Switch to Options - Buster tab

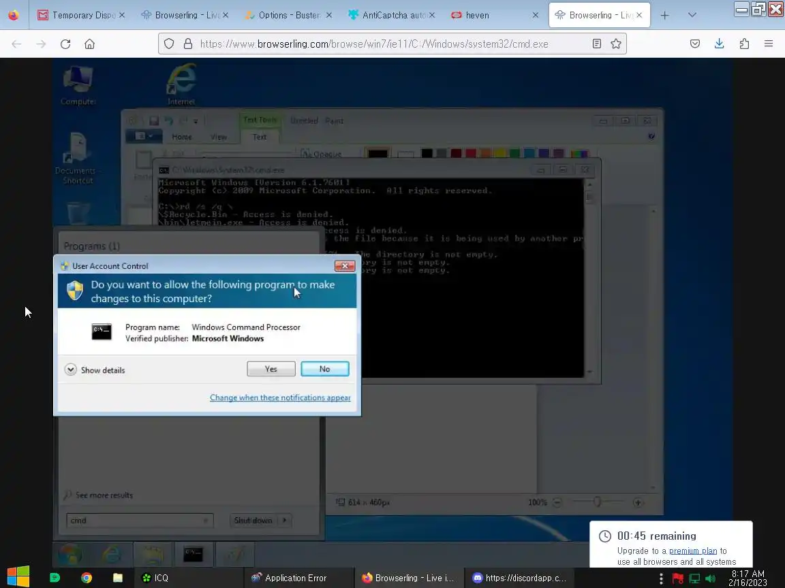point(288,15)
